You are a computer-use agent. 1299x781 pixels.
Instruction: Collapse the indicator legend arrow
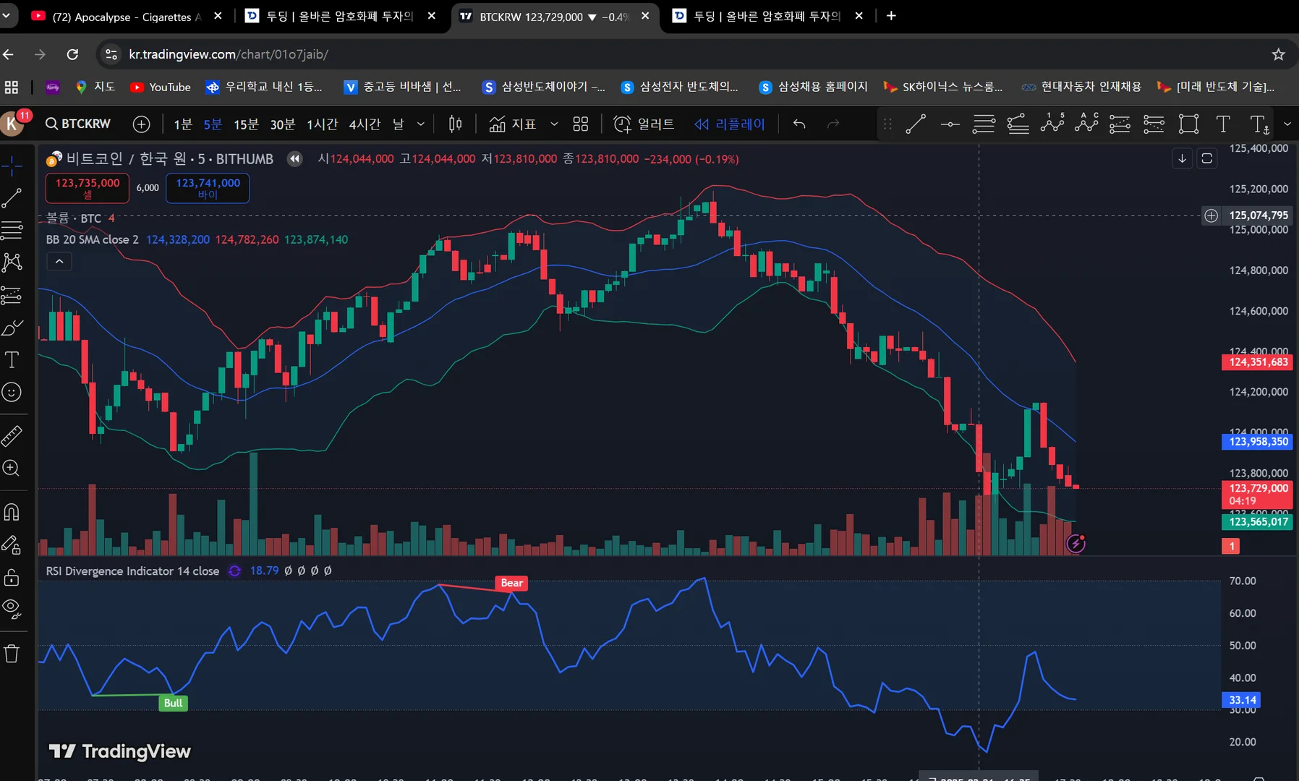coord(59,261)
